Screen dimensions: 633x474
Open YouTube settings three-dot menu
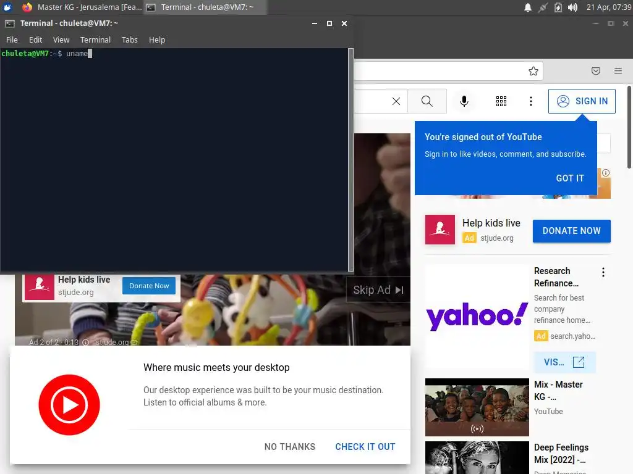[531, 101]
